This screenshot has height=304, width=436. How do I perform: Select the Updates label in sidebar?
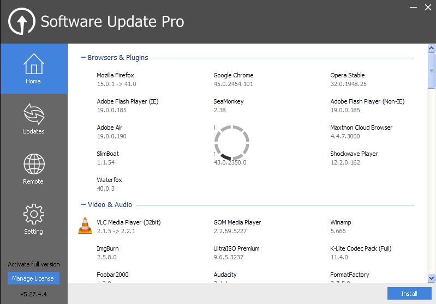coord(33,131)
